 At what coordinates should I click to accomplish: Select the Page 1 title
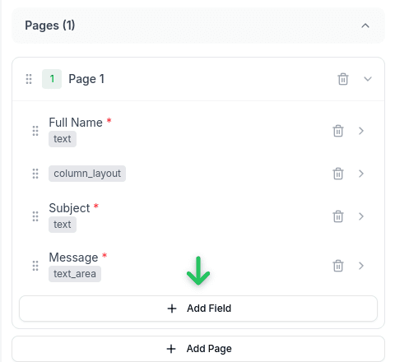tap(86, 79)
